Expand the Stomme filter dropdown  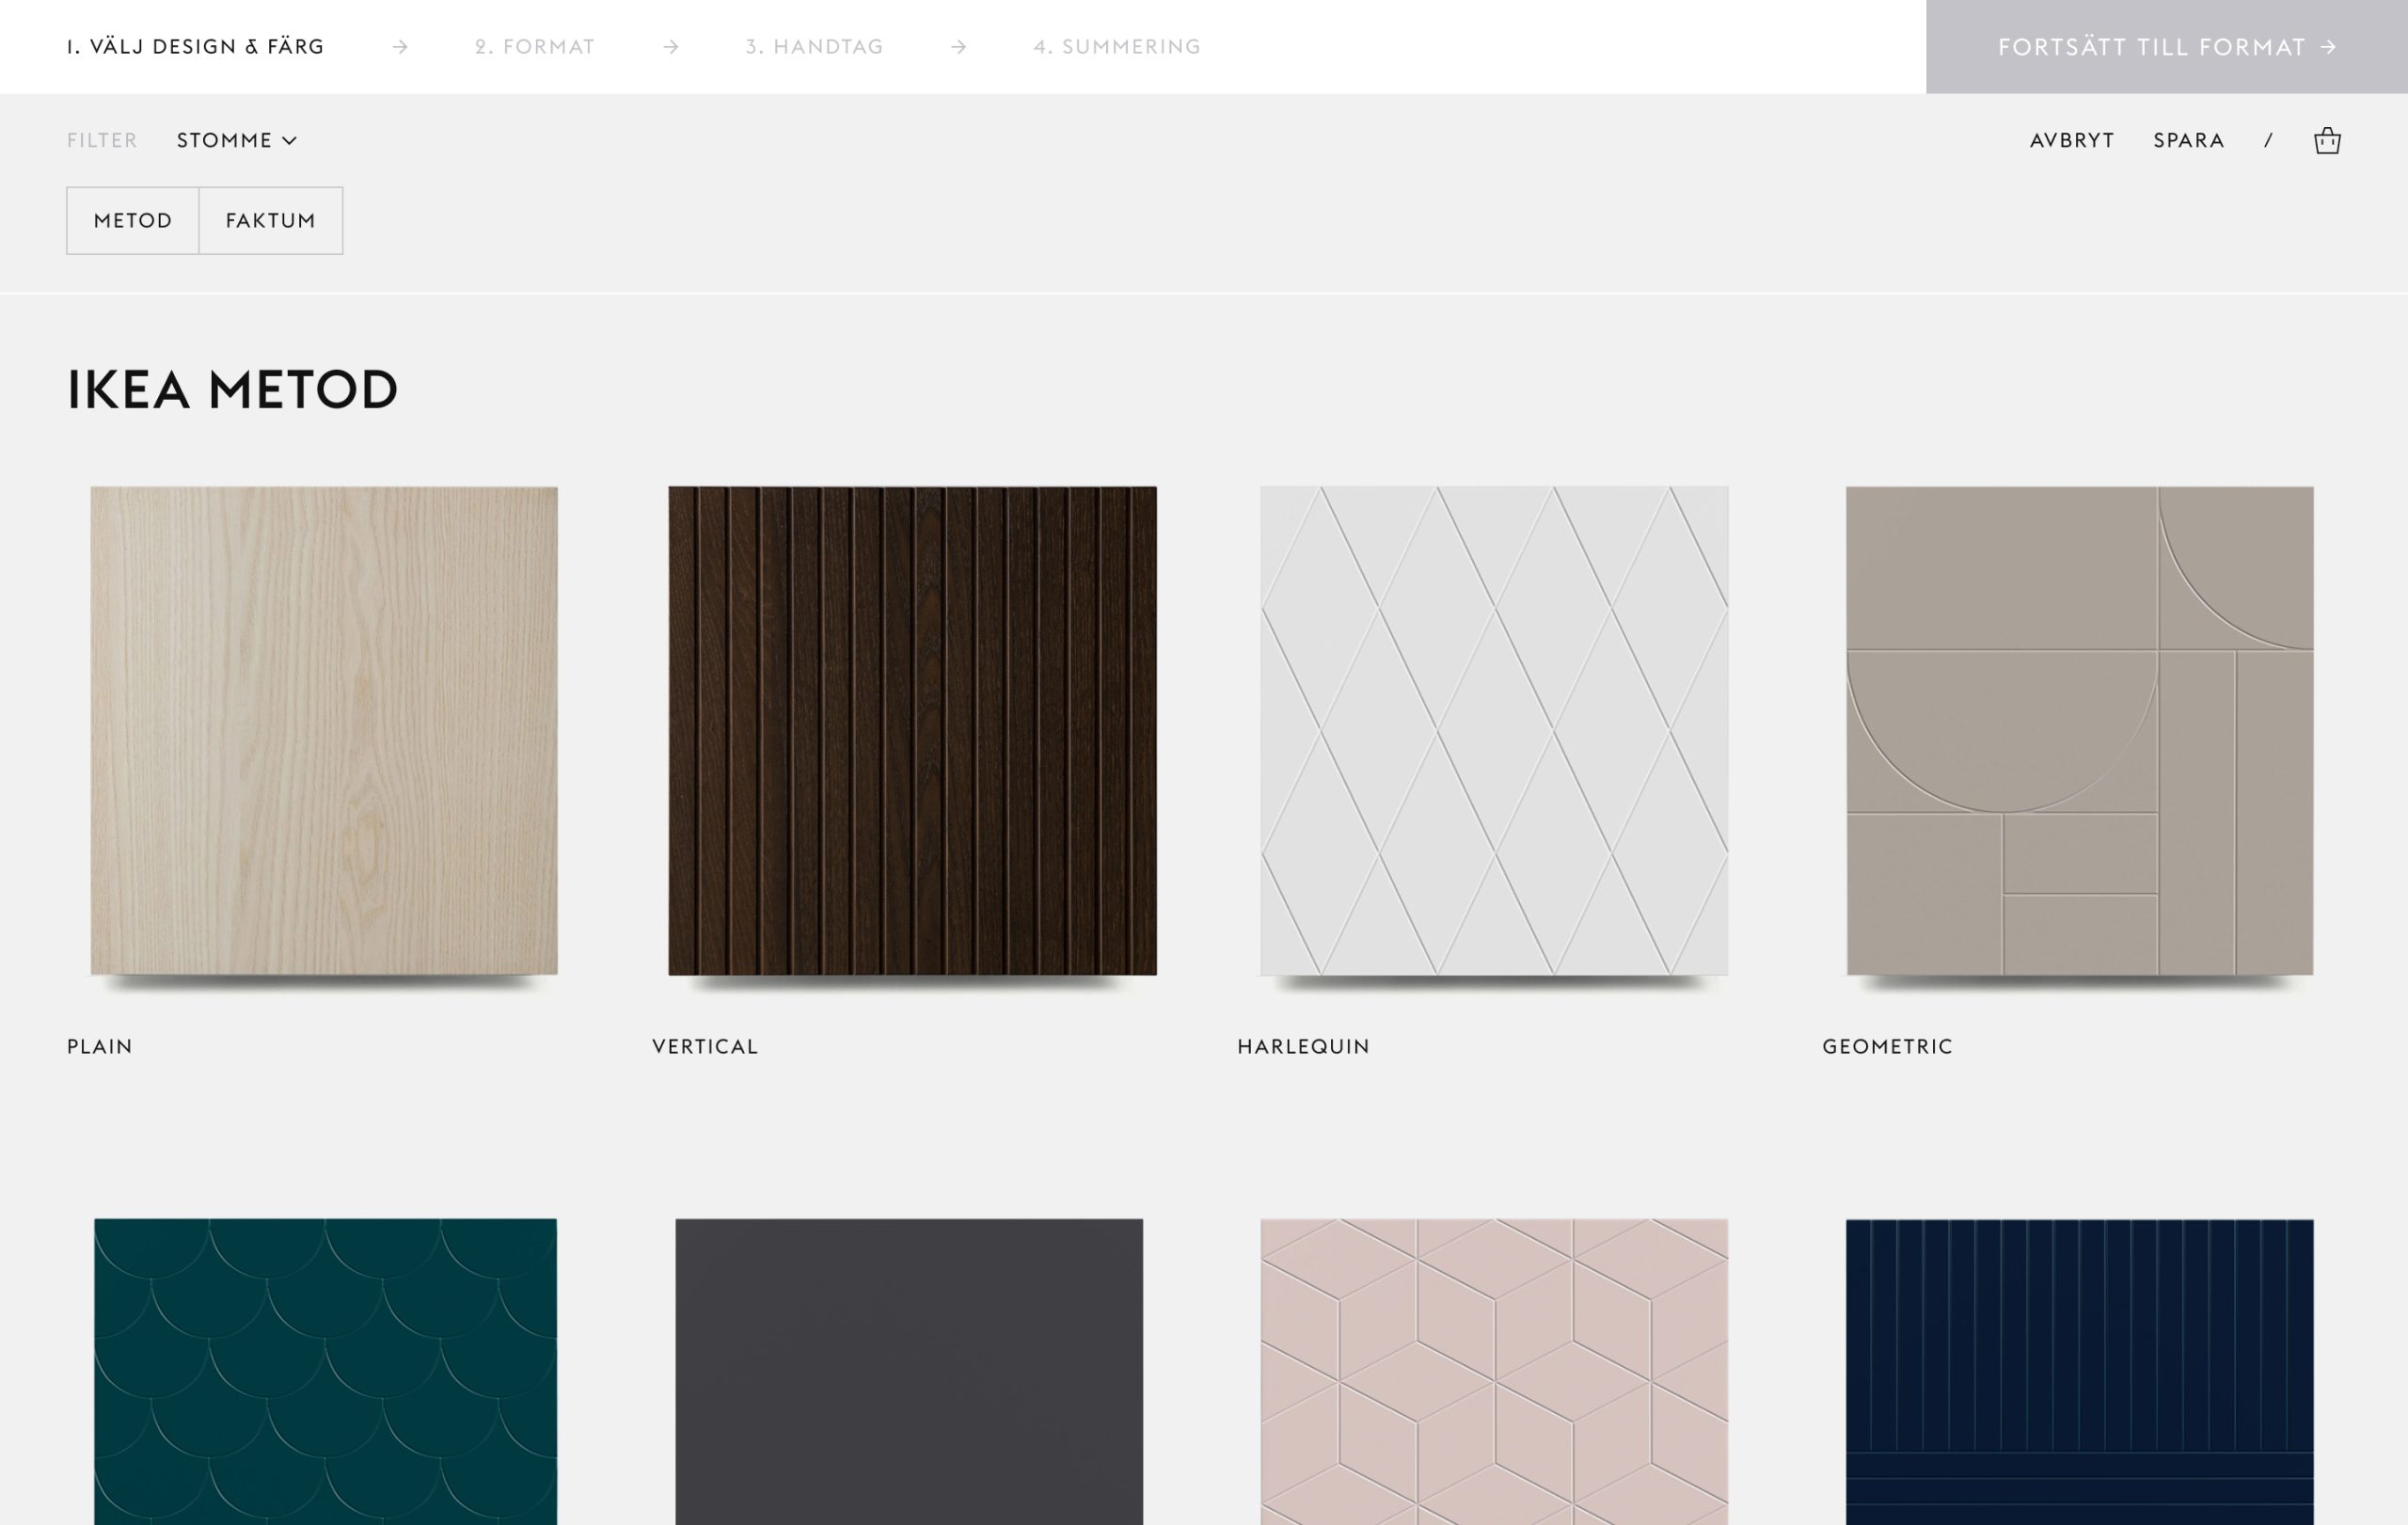click(x=237, y=141)
